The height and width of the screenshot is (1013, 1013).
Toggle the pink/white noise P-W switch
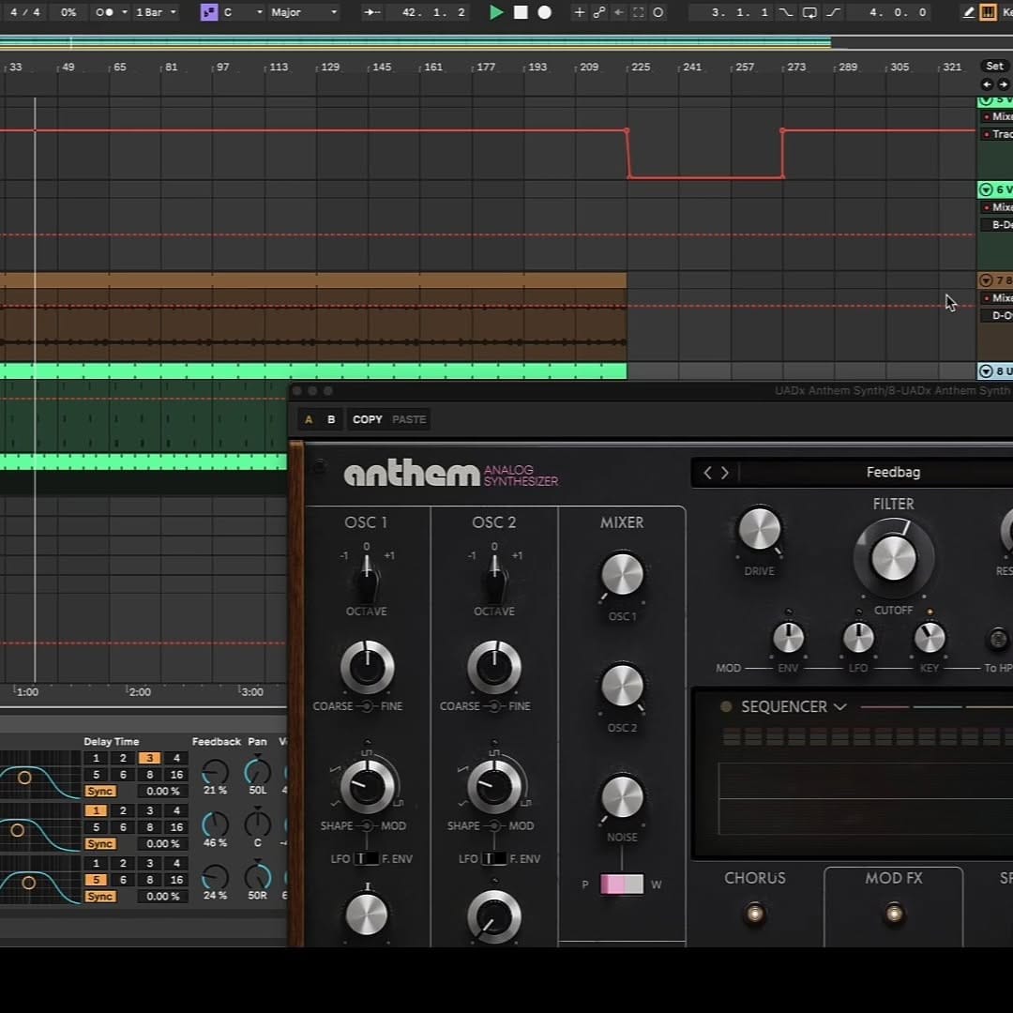tap(622, 884)
